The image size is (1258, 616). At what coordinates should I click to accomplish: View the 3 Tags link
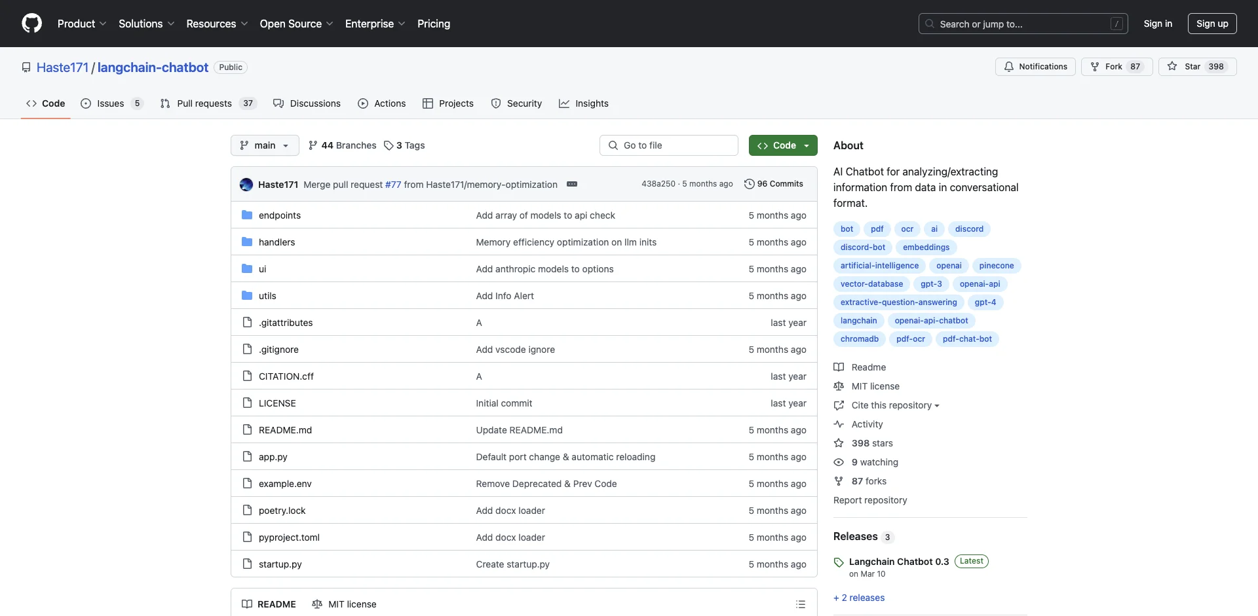404,145
